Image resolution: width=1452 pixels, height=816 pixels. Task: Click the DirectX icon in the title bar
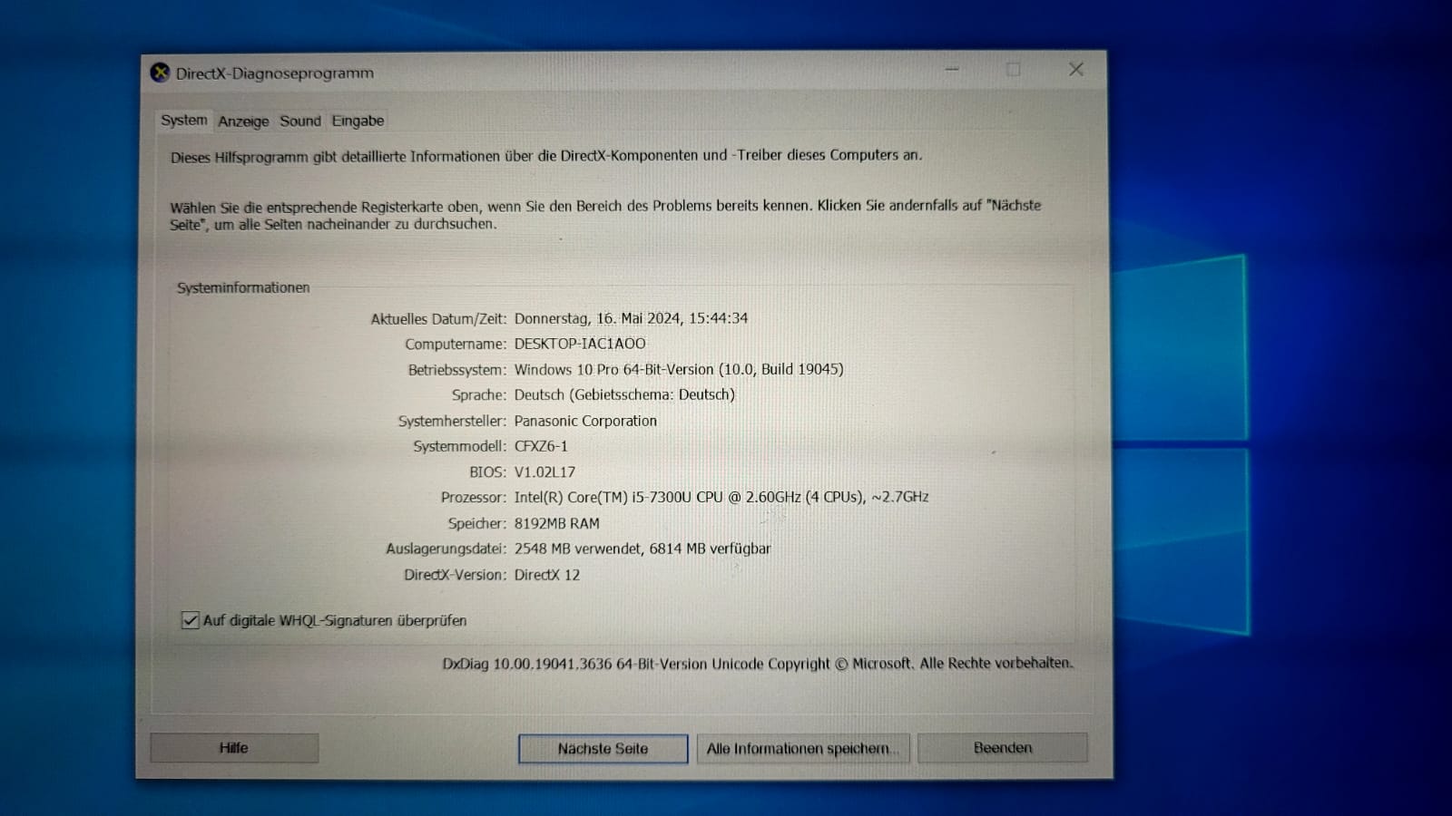[160, 73]
